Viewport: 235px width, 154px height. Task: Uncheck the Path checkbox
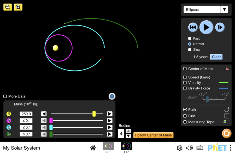[185, 110]
